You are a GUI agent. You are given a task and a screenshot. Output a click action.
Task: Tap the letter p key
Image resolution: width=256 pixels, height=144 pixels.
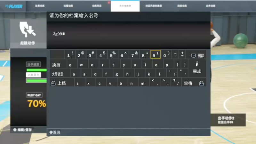pyautogui.click(x=169, y=64)
